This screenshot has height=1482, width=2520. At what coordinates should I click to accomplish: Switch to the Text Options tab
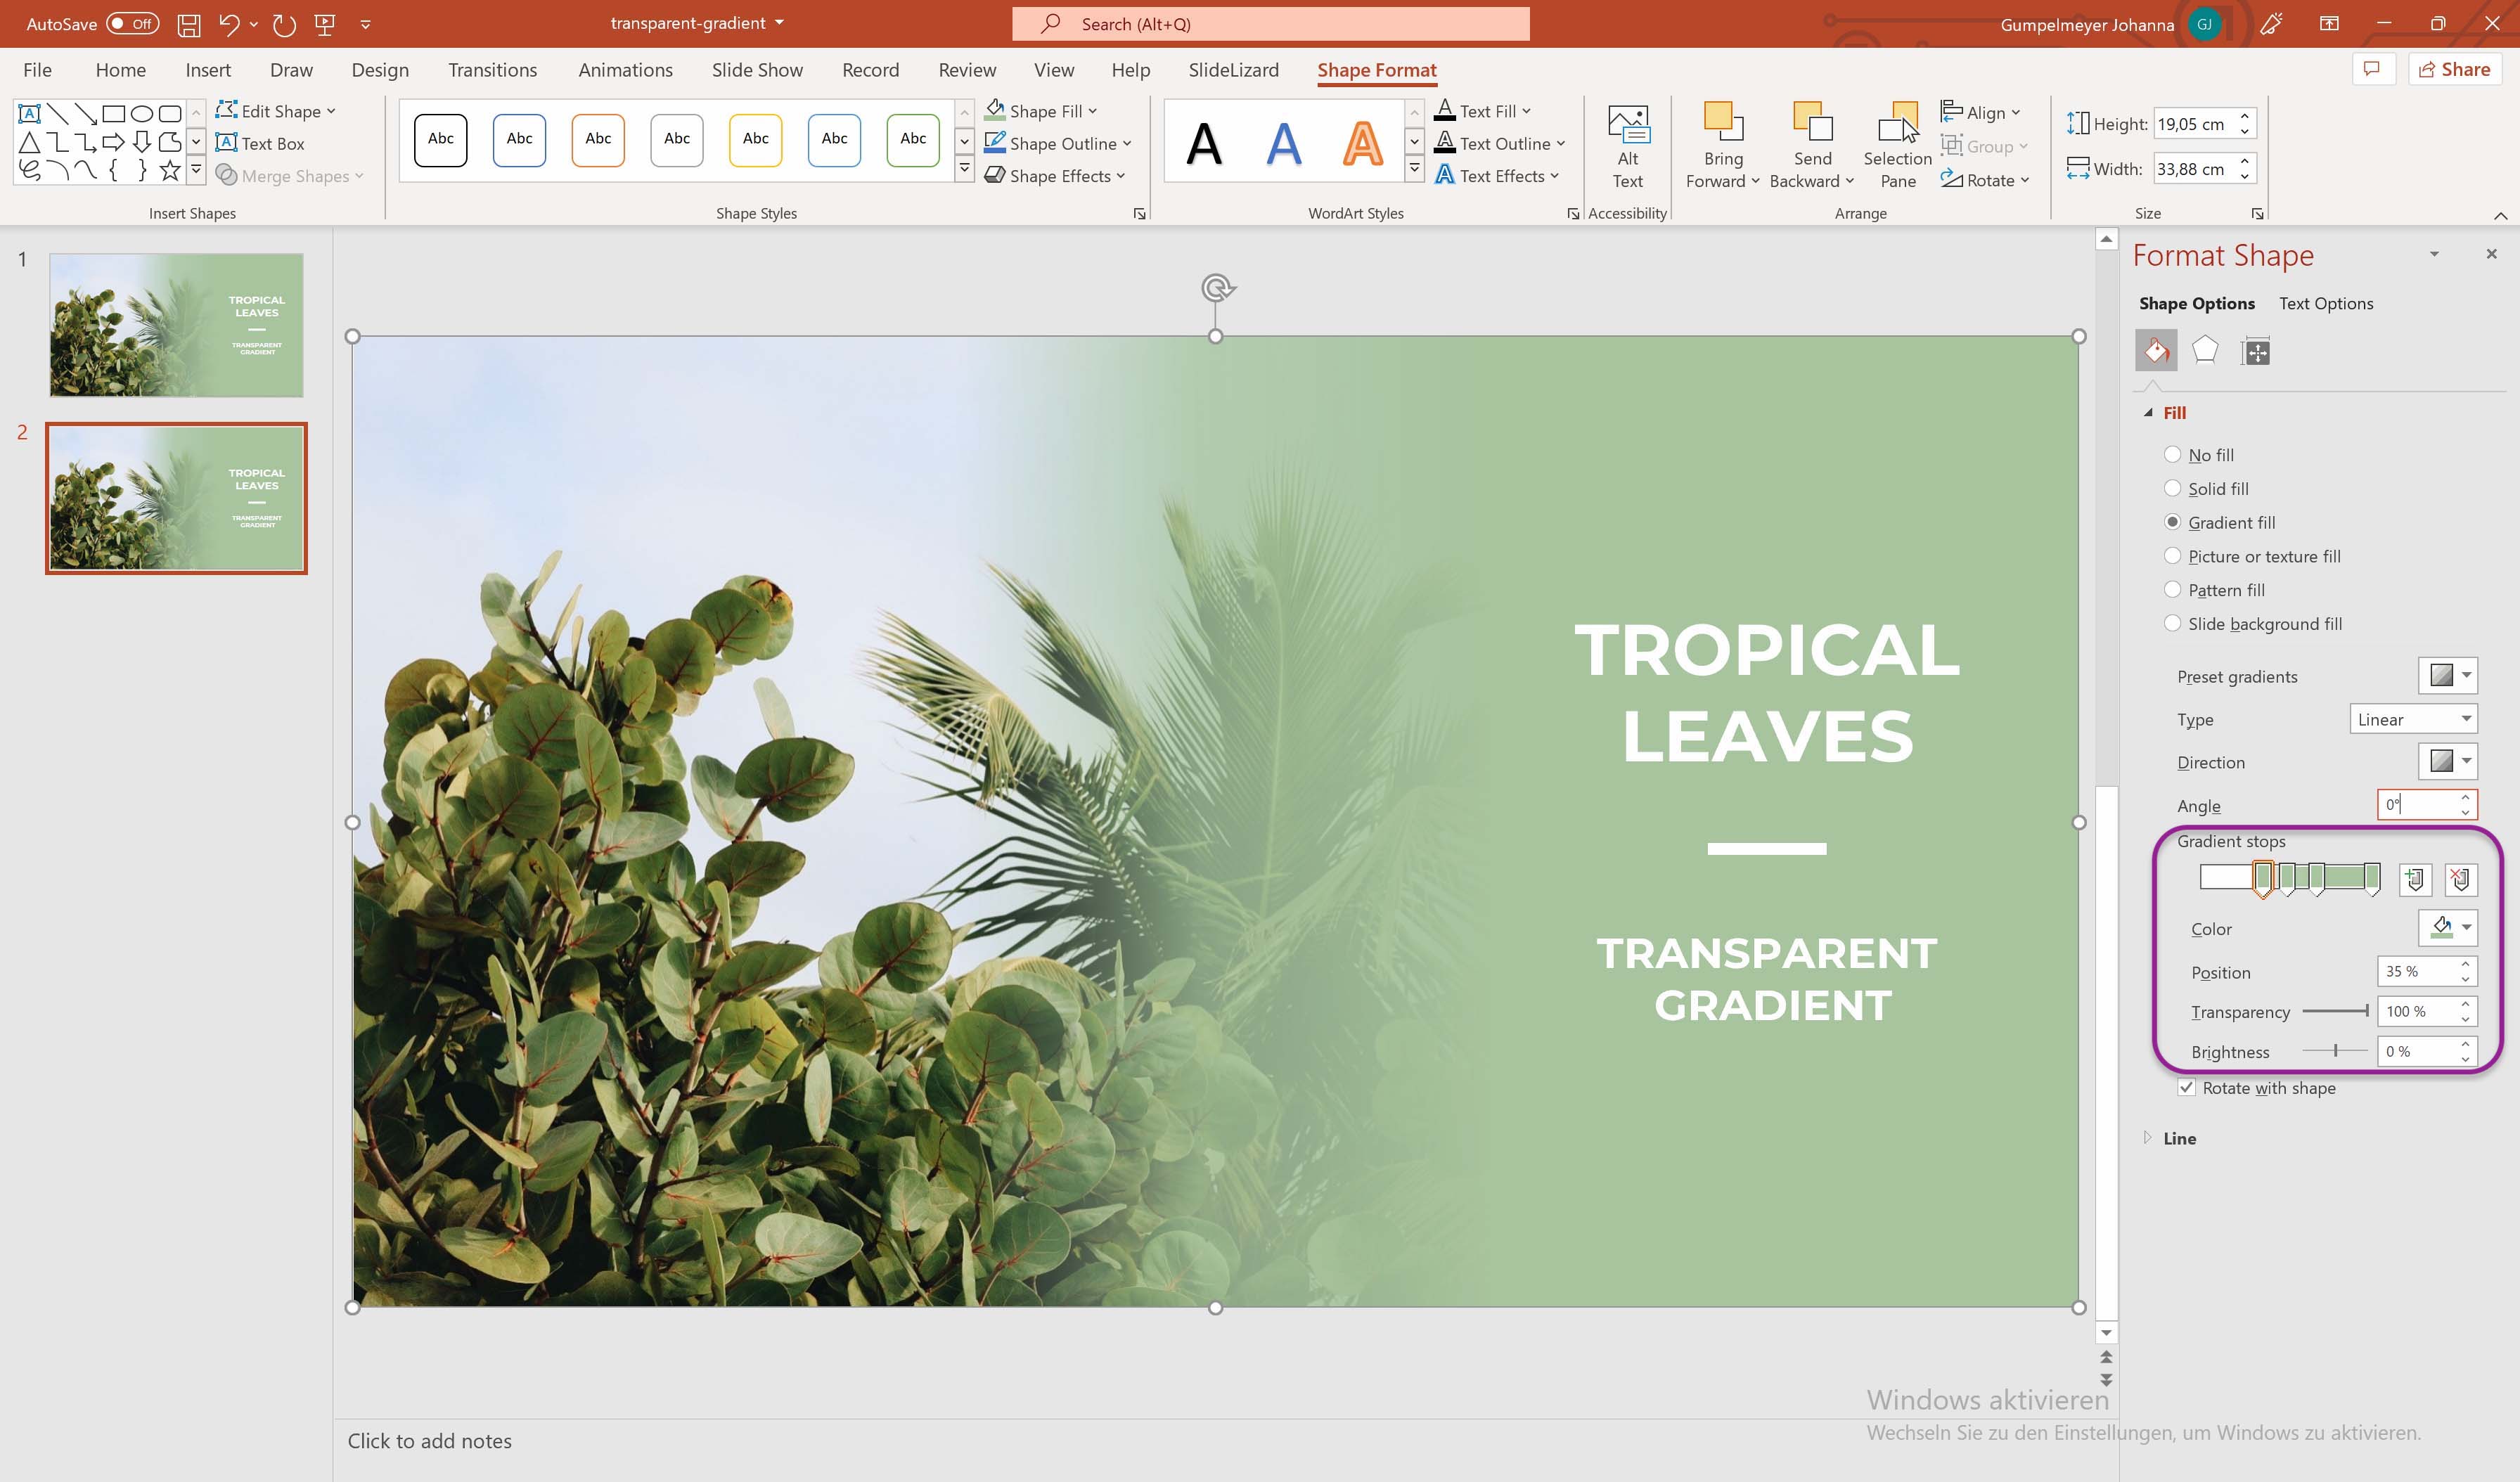click(x=2326, y=302)
